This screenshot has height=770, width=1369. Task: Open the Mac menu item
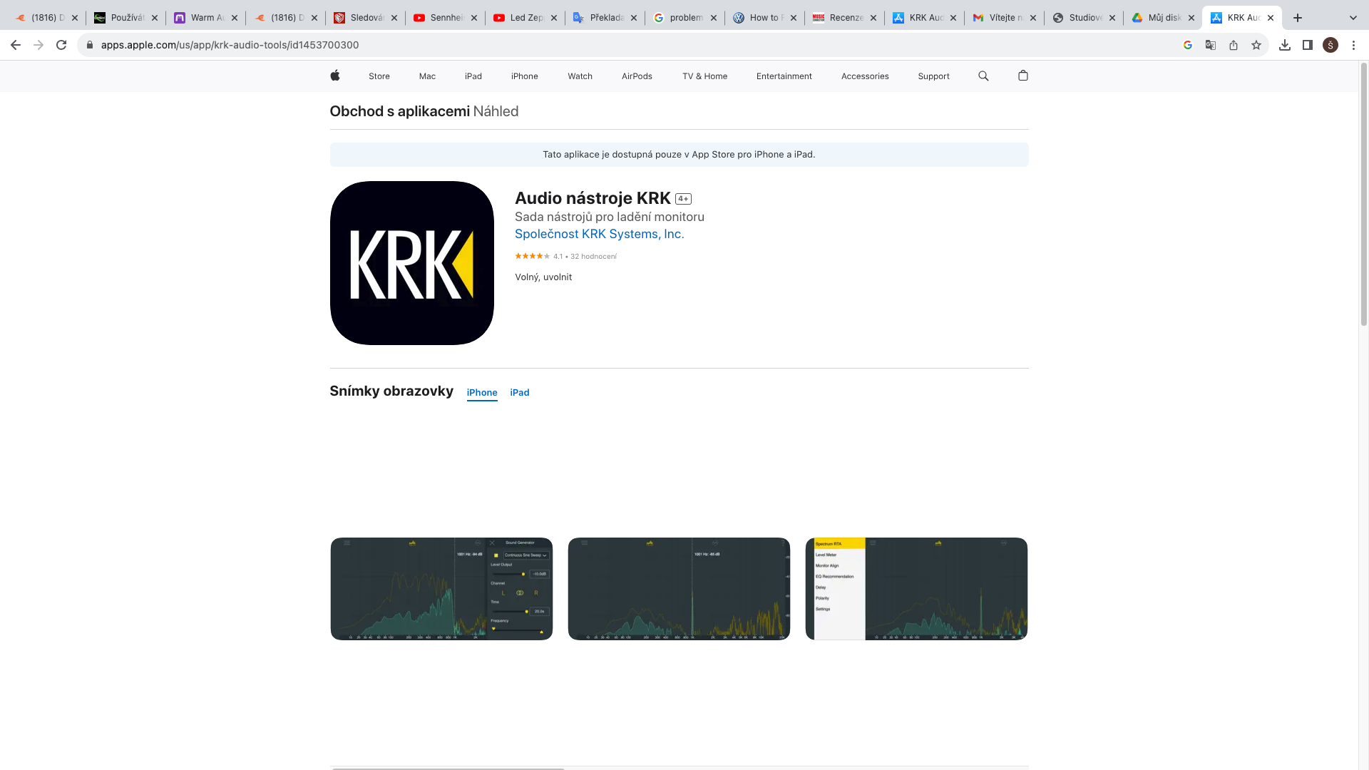point(427,76)
